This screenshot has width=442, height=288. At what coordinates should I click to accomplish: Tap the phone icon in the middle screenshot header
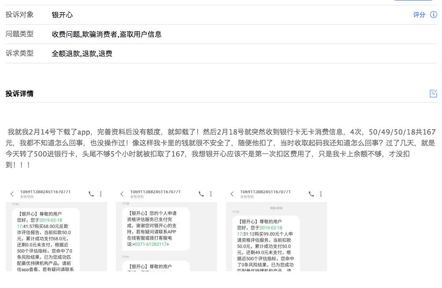[x=201, y=193]
